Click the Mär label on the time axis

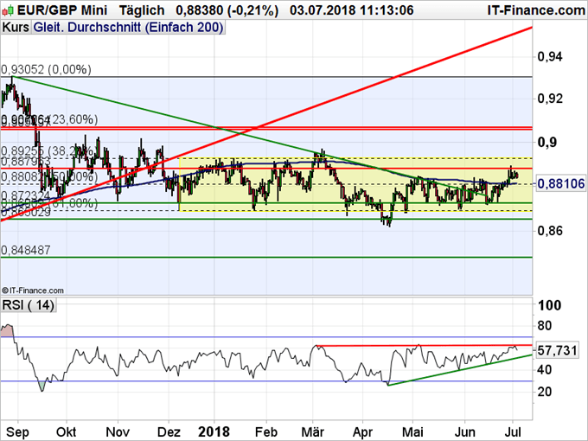[313, 431]
